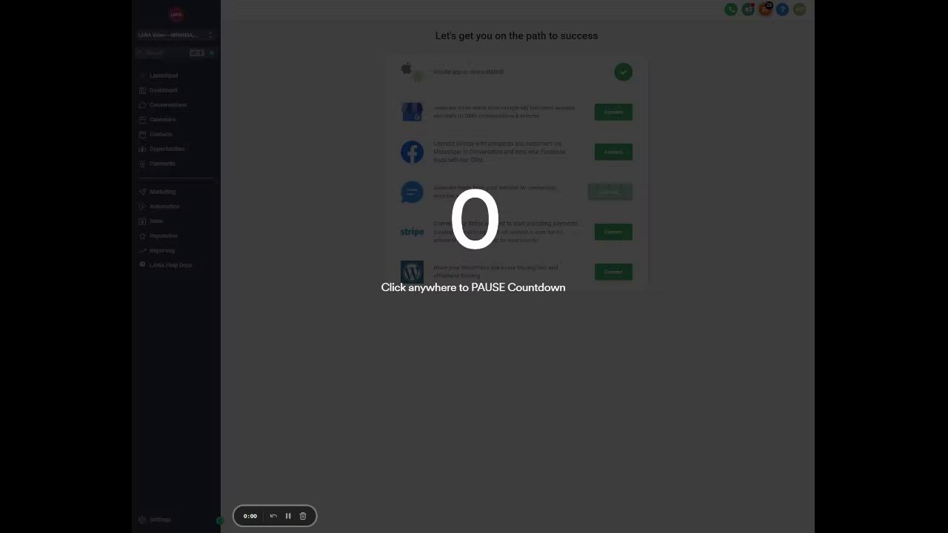Click the green checkmark for mobile app

coord(623,72)
